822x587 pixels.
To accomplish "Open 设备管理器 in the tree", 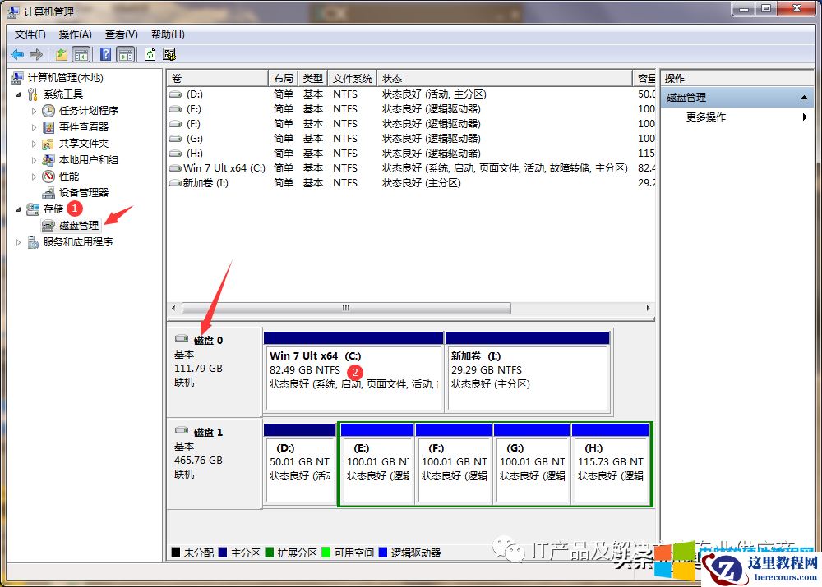I will pyautogui.click(x=84, y=192).
